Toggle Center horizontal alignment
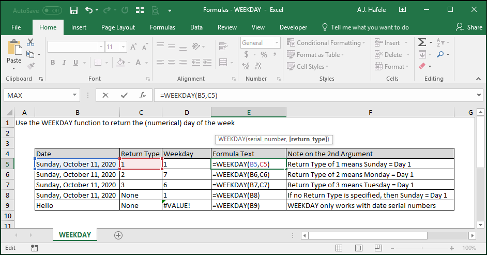 point(172,63)
